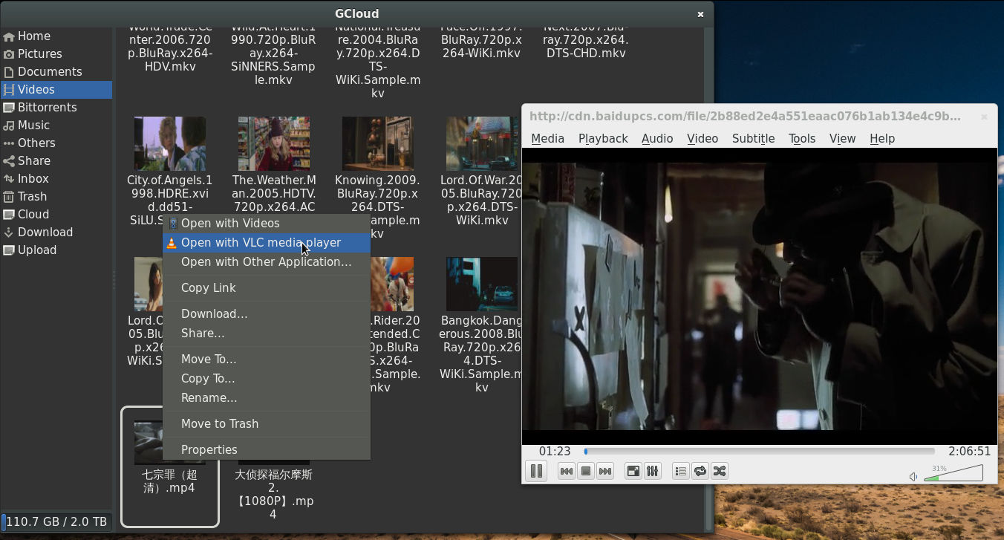Viewport: 1004px width, 540px height.
Task: Open Documents category in sidebar
Action: (56, 71)
